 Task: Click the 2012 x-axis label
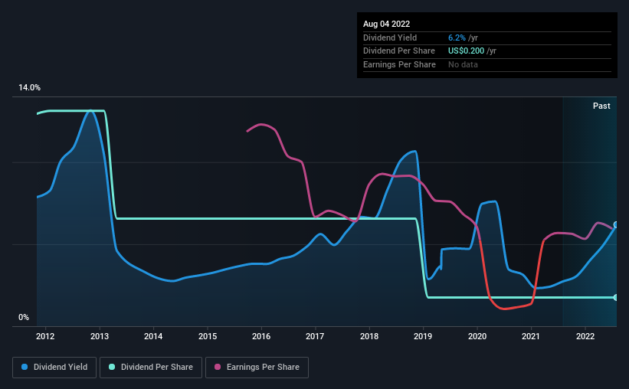[45, 336]
